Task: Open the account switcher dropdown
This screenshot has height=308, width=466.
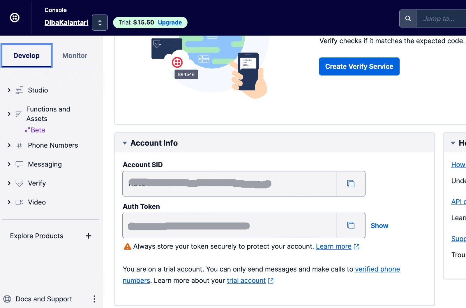Action: point(100,22)
